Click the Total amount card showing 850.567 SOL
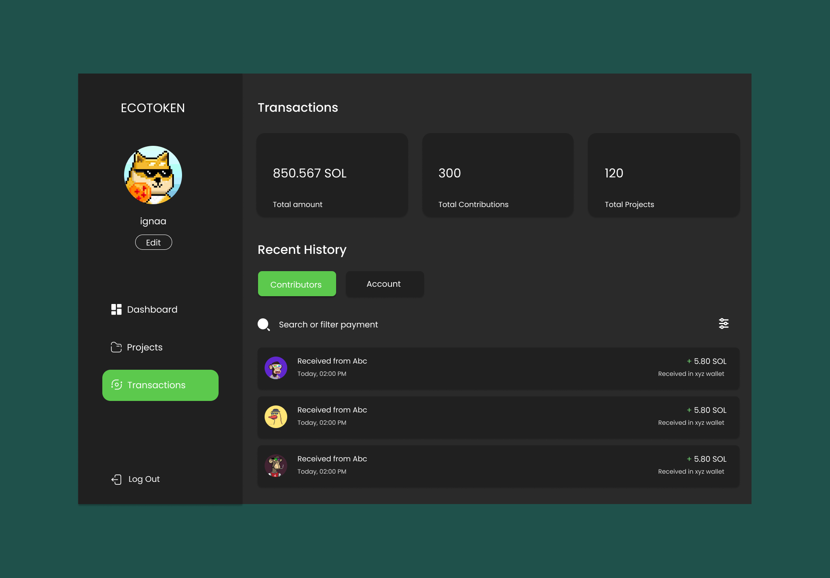The width and height of the screenshot is (830, 578). coord(332,175)
